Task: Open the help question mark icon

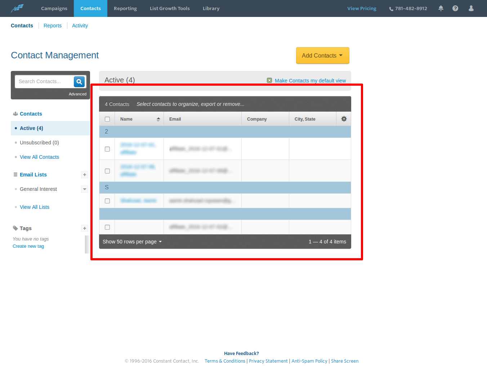Action: 455,8
